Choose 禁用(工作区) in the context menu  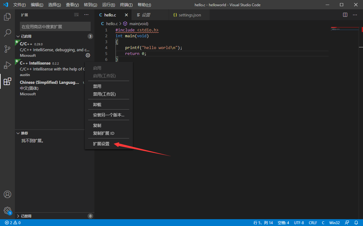109,94
